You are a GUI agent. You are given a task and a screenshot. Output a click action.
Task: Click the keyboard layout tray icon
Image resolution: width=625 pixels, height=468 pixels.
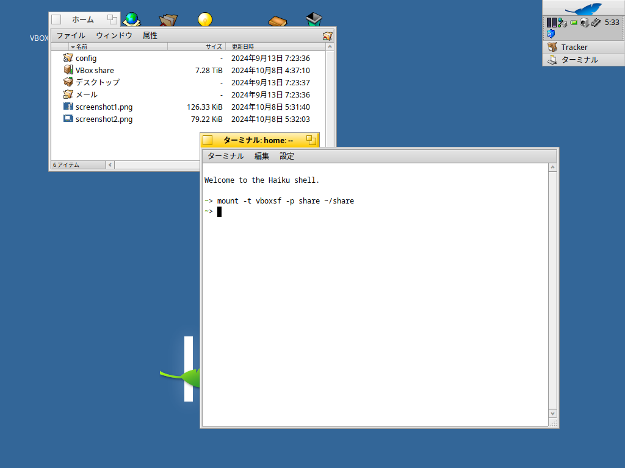(596, 23)
